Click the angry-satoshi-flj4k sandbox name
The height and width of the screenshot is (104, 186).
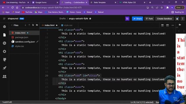coord(78,18)
